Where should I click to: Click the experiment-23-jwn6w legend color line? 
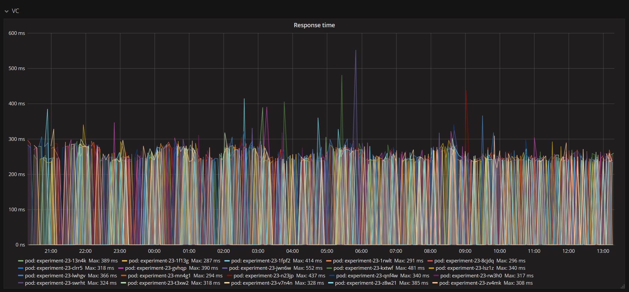click(x=225, y=268)
